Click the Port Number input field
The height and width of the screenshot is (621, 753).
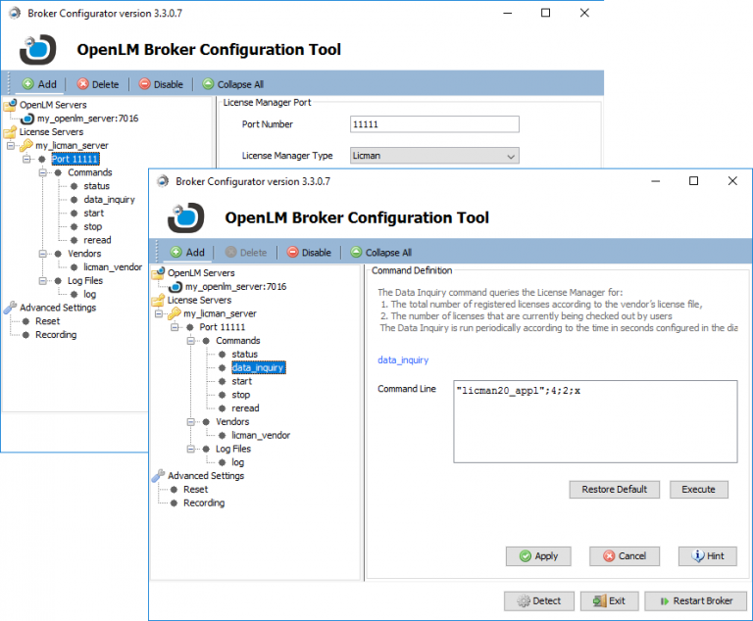click(433, 124)
